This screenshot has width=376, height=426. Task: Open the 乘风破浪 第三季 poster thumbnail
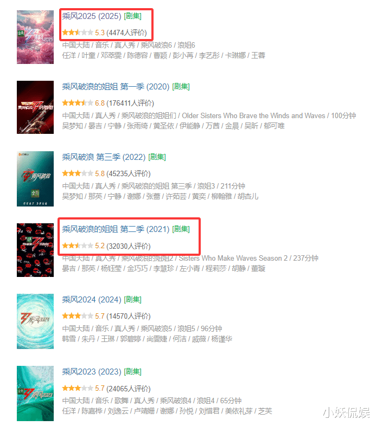coord(35,179)
